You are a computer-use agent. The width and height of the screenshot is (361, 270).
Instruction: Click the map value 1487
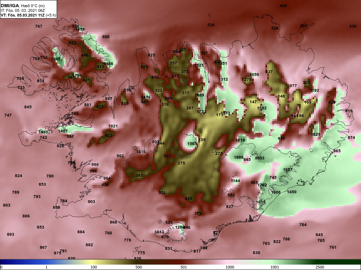[x=63, y=131]
